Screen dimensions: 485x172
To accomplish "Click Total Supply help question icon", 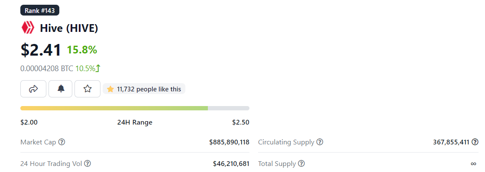I will (x=301, y=164).
